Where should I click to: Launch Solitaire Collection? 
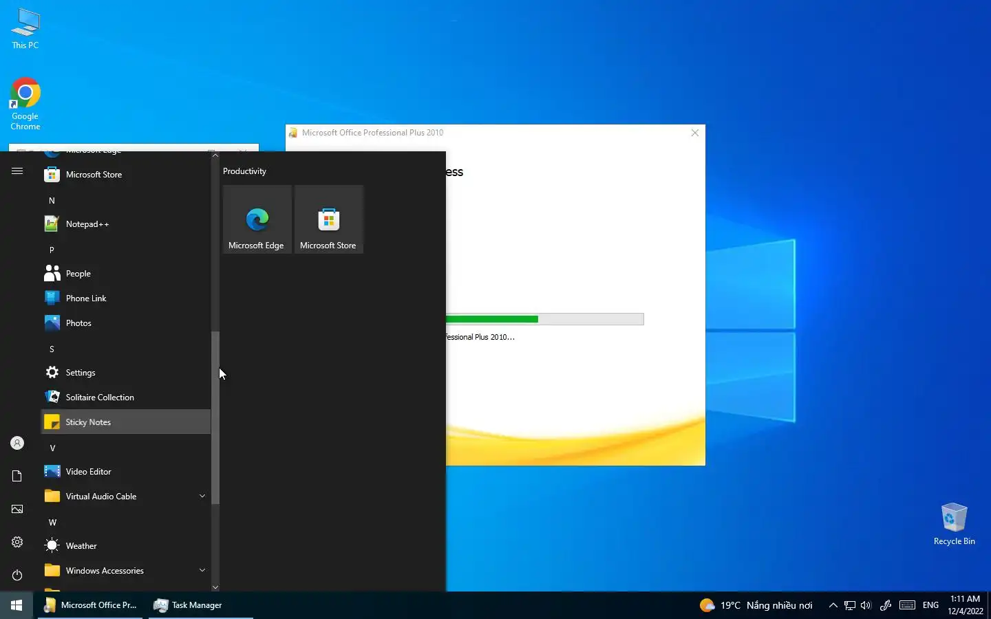[x=126, y=398]
